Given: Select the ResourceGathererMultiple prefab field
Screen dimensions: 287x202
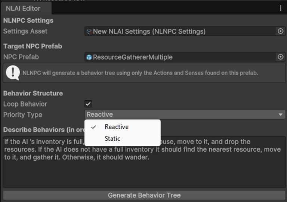Looking at the screenshot, I should click(x=179, y=57).
